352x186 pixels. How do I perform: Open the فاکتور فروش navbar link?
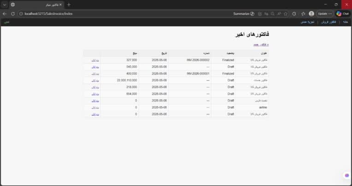329,22
